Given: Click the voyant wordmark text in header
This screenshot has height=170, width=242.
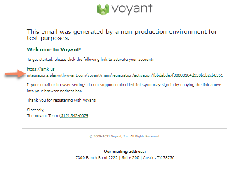Looking at the screenshot, I should 132,9.
